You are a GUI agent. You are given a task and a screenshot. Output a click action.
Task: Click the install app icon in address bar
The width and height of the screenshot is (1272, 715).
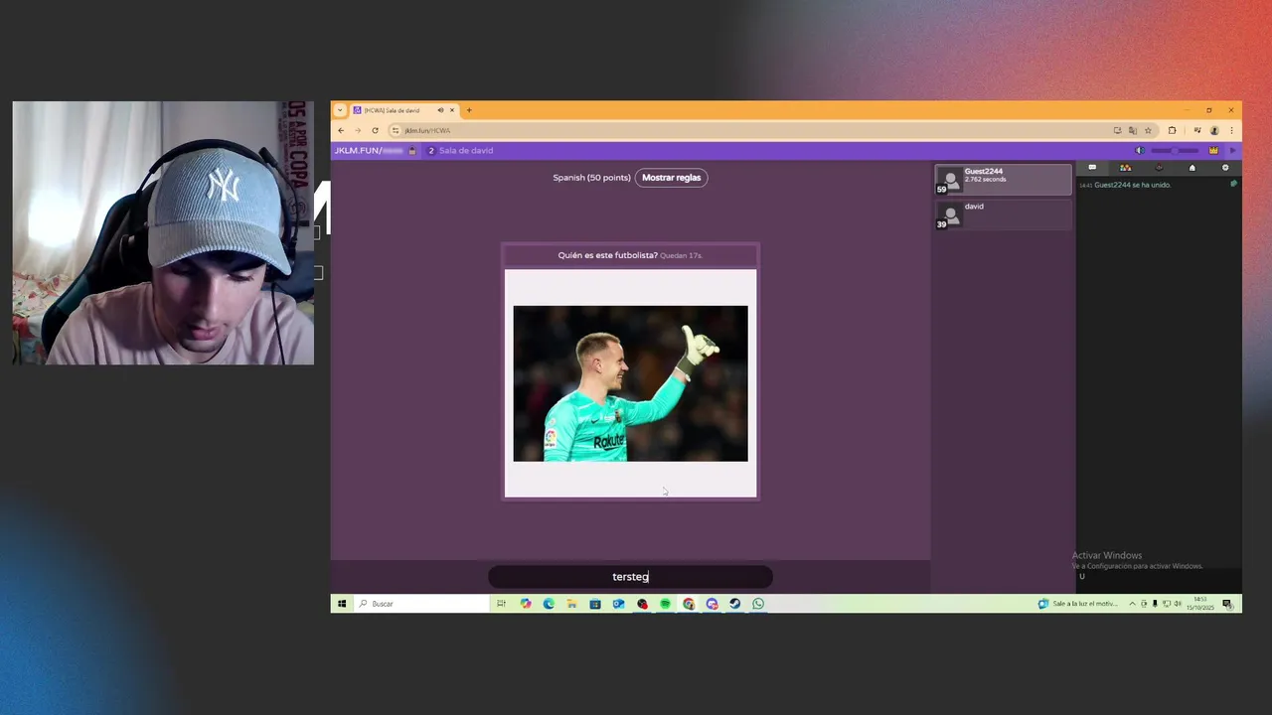click(1118, 130)
